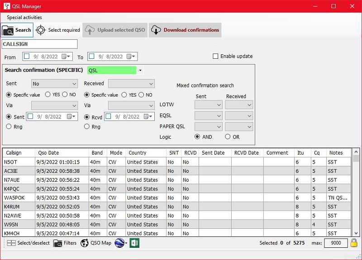Select the Sent NO radio button
The height and width of the screenshot is (260, 362).
point(65,95)
